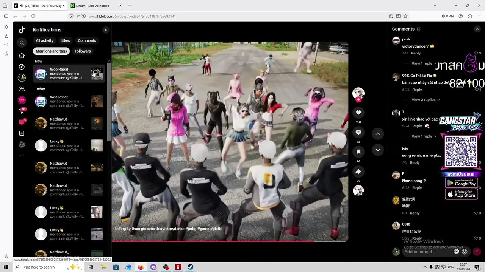
Task: Click the Windows Start button
Action: point(6,267)
